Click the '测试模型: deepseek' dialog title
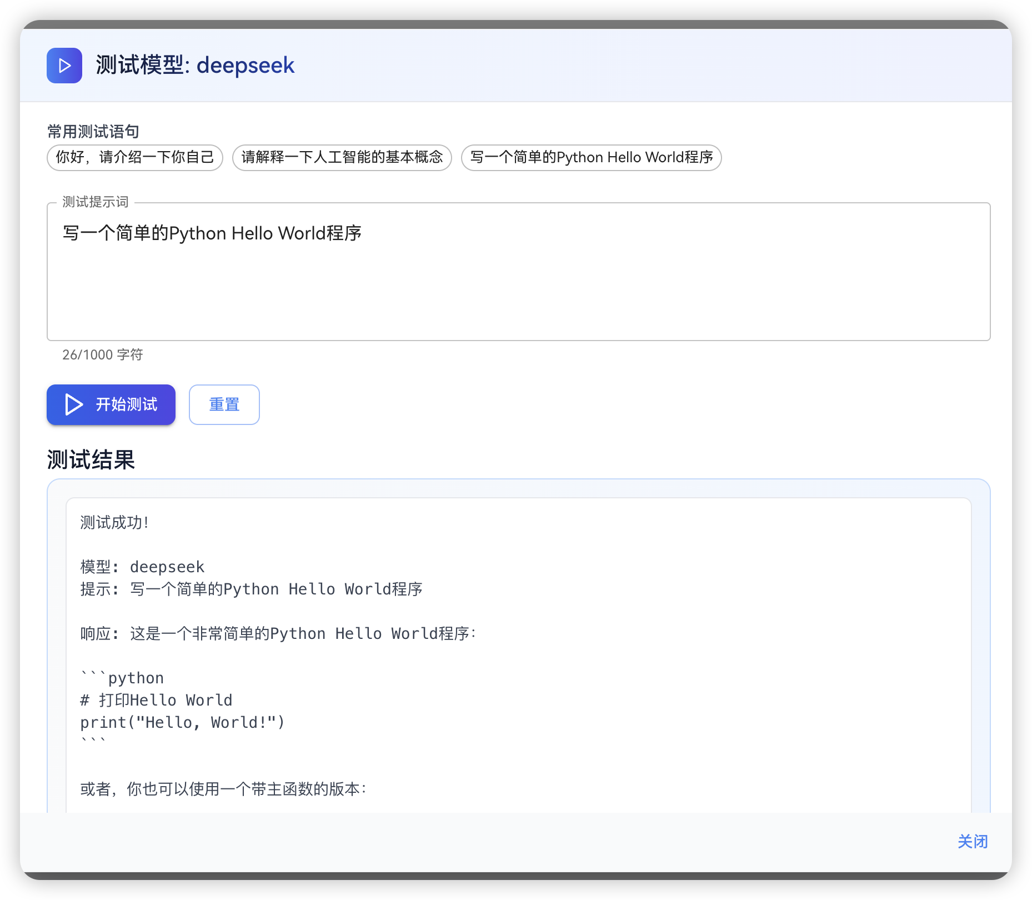1032x900 pixels. point(195,66)
